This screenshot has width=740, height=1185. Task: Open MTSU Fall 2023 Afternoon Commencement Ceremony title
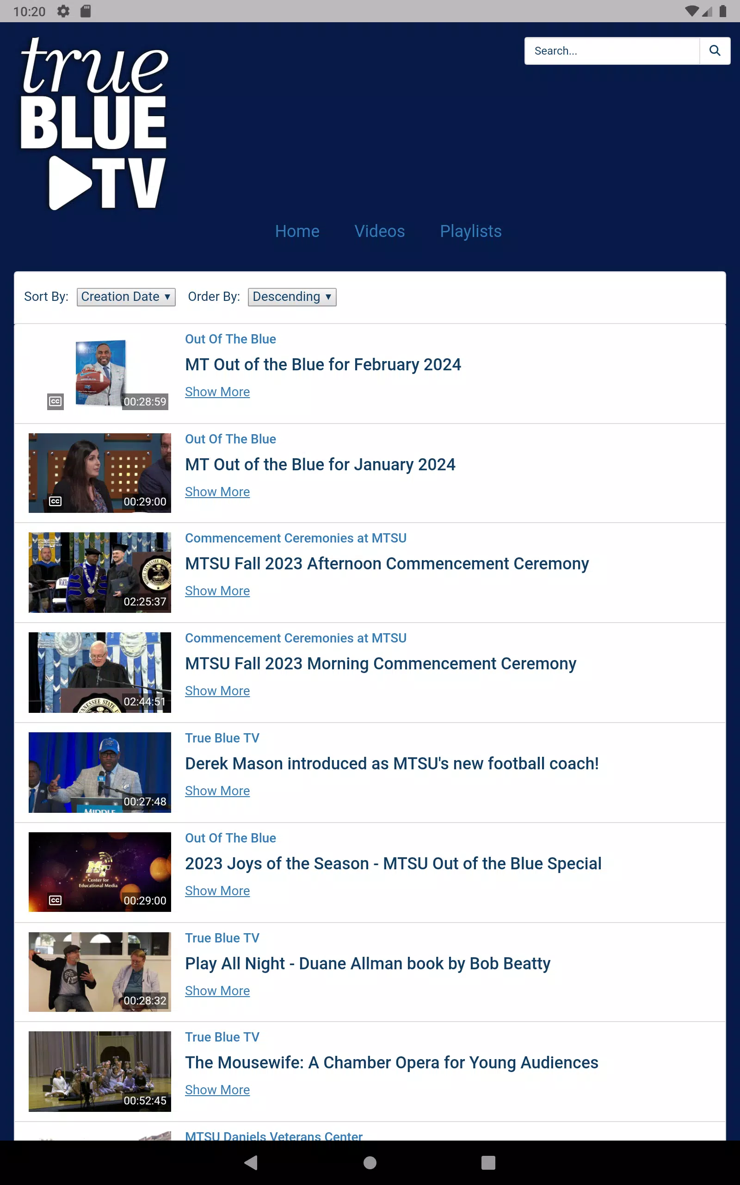point(387,564)
